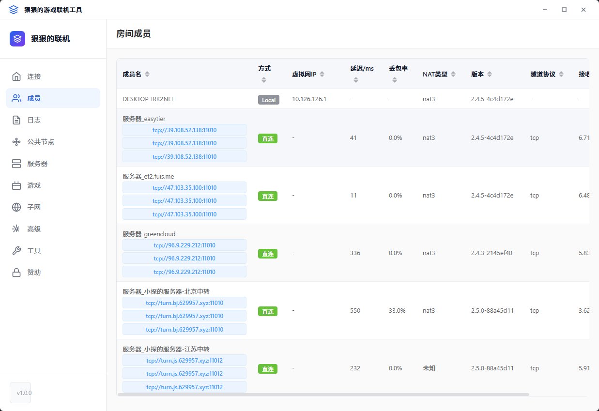599x411 pixels.
Task: Click the lock icon for 赞助
Action: point(16,273)
